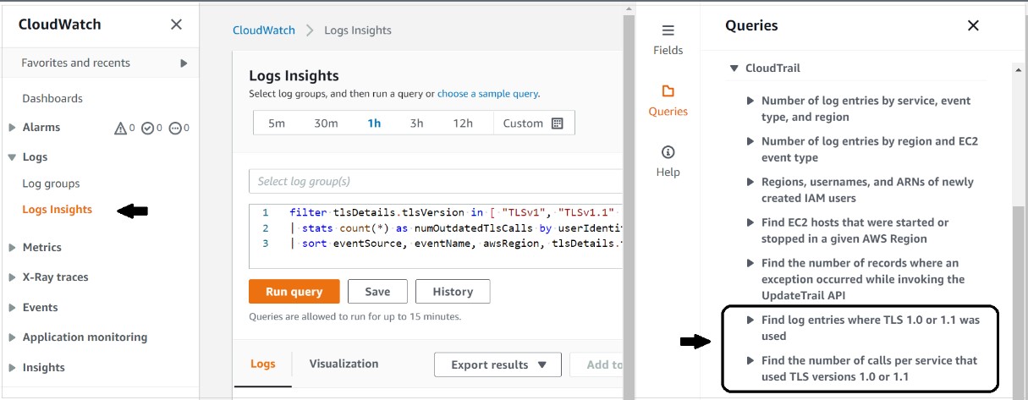Select the 3h time range
Image resolution: width=1028 pixels, height=400 pixels.
[x=416, y=123]
